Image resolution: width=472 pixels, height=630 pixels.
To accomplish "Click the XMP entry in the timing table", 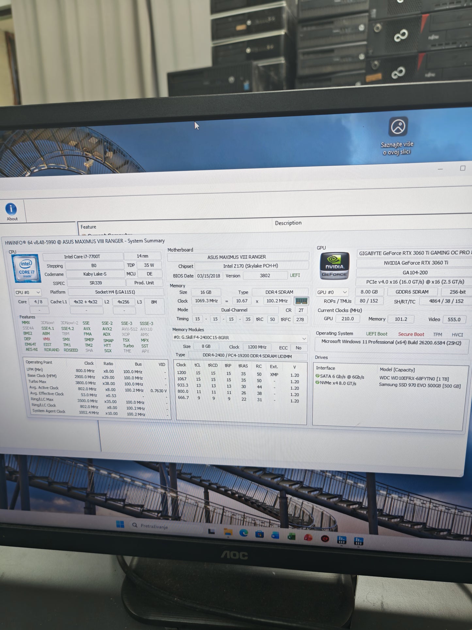I will pos(274,374).
